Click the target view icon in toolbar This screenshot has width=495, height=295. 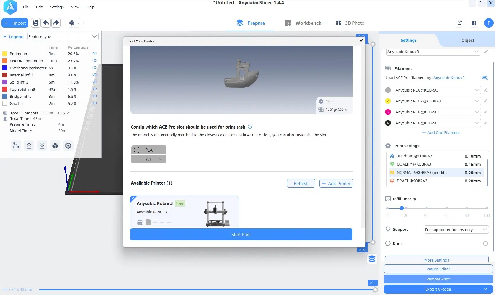tap(72, 23)
